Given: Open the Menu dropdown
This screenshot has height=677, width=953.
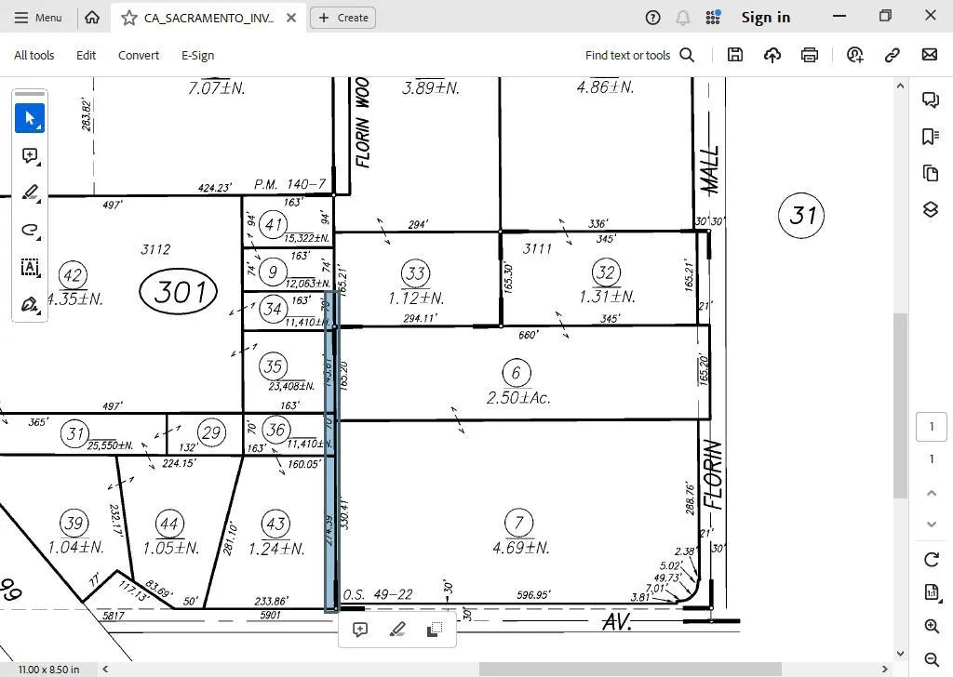Looking at the screenshot, I should click(38, 18).
